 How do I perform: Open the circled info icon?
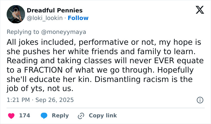coord(200,100)
